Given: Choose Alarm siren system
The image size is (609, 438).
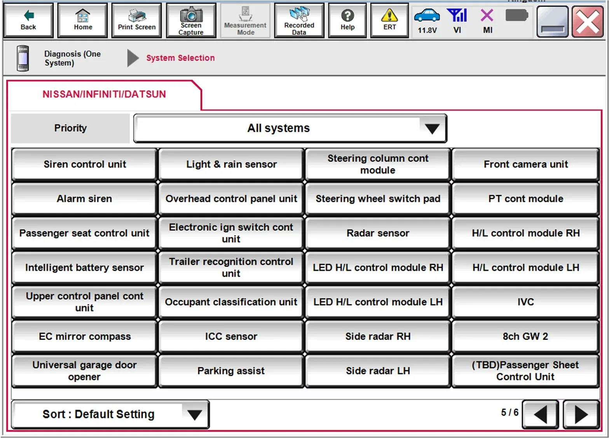Looking at the screenshot, I should (x=85, y=199).
